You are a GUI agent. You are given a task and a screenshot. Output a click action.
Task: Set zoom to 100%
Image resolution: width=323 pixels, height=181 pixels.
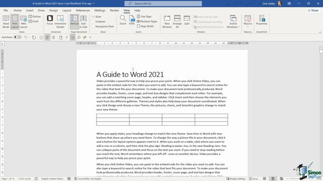tap(132, 20)
